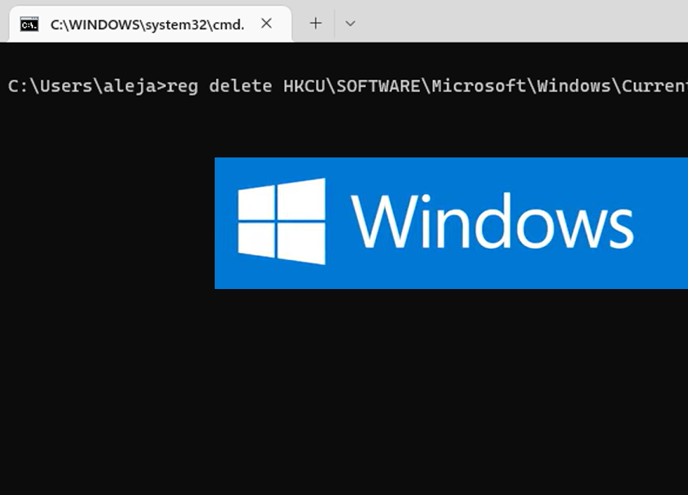Open the terminal profile dropdown chevron
The width and height of the screenshot is (688, 495).
coord(350,24)
